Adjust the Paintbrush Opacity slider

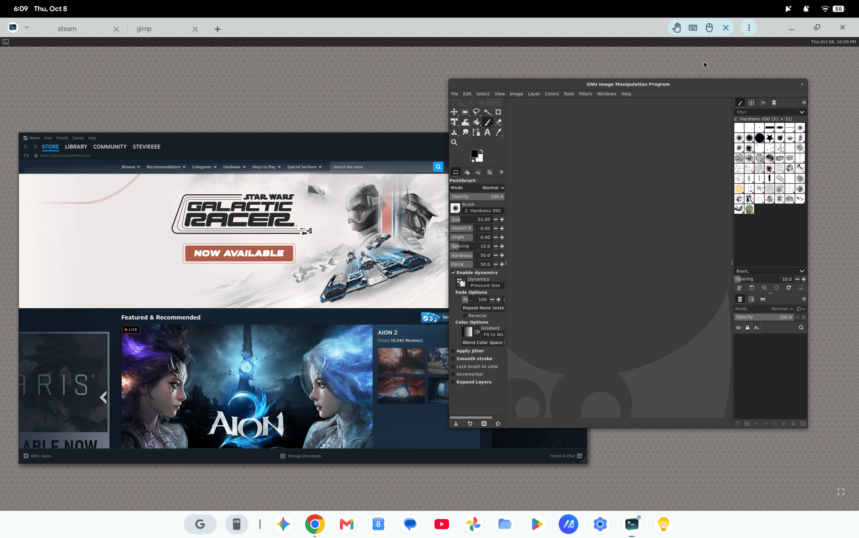477,197
